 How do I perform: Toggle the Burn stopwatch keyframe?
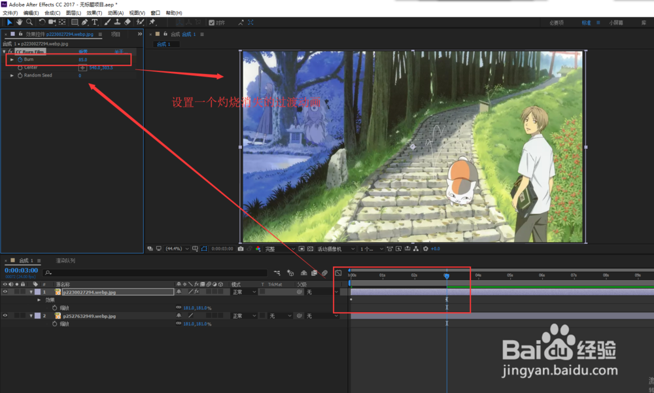click(20, 60)
